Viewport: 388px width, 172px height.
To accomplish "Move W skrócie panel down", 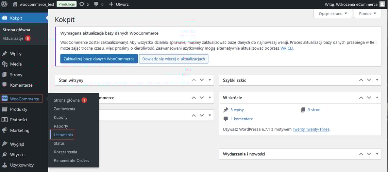I will (x=369, y=98).
